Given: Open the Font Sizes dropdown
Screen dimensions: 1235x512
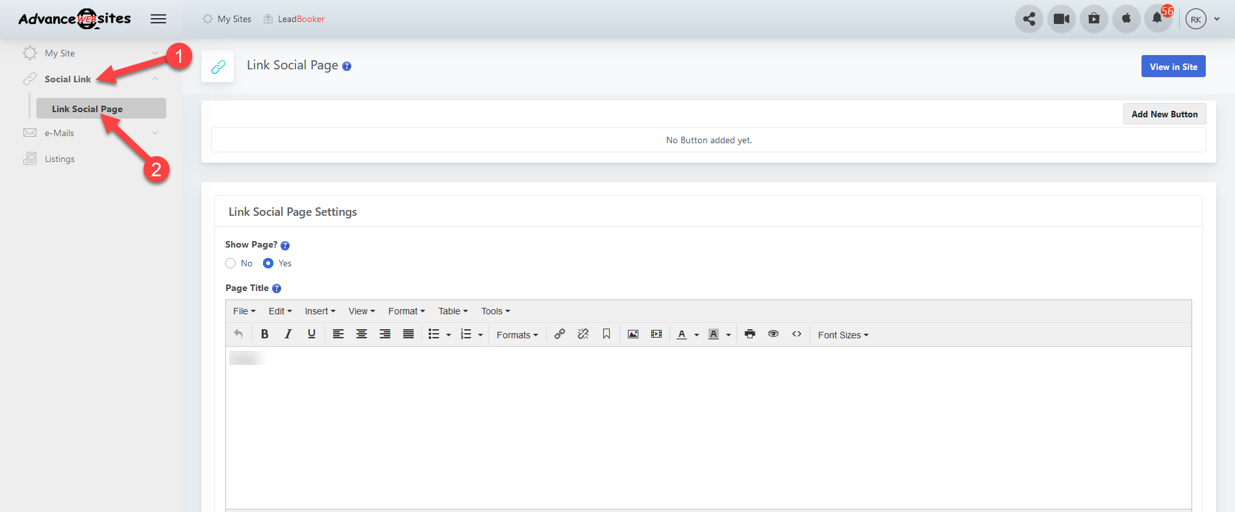Looking at the screenshot, I should pyautogui.click(x=842, y=335).
